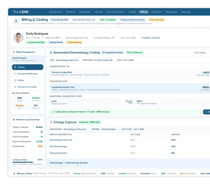Image resolution: width=210 pixels, height=184 pixels.
Task: Click the Rachel Morgan sidebar patient entry
Action: point(28,59)
